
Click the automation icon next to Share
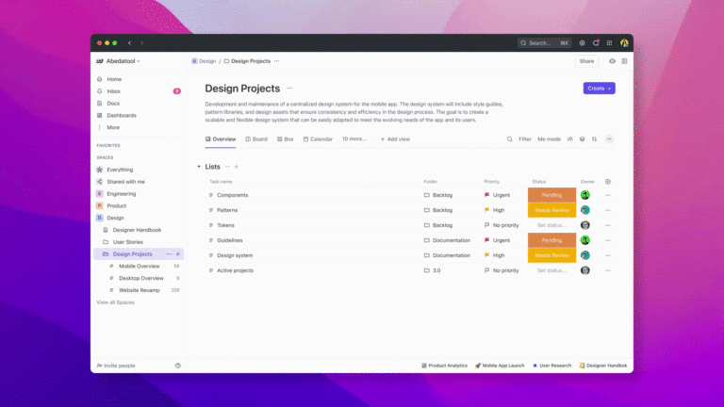pyautogui.click(x=612, y=61)
